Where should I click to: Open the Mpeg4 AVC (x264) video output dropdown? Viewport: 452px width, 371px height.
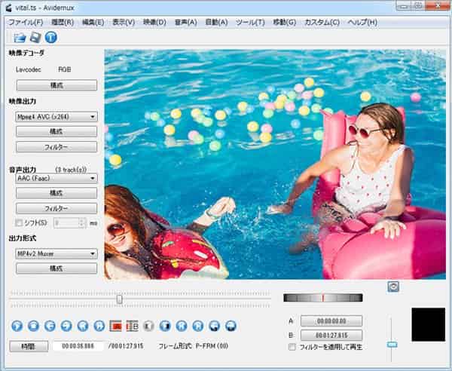pos(56,117)
